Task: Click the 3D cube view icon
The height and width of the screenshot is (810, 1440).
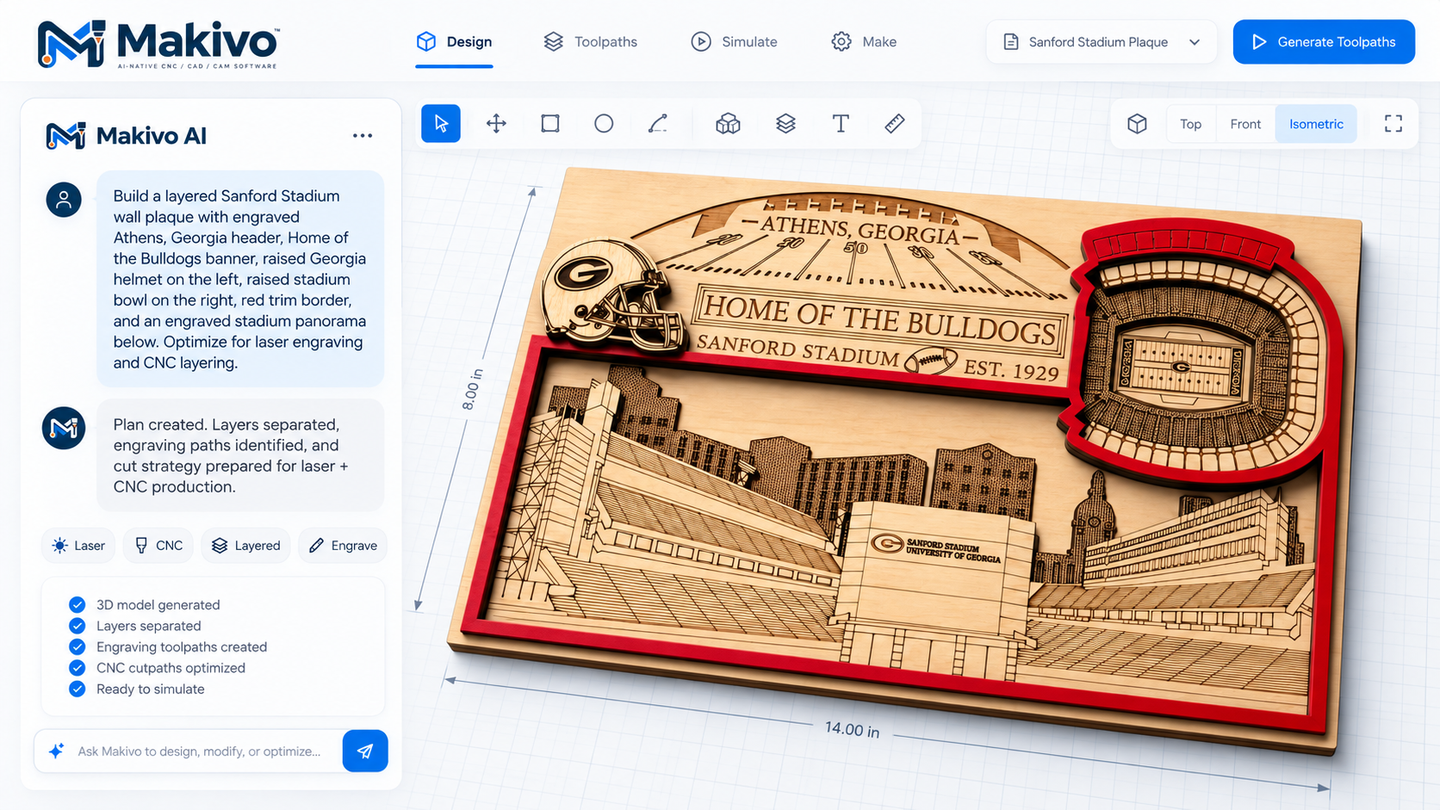Action: coord(1137,124)
